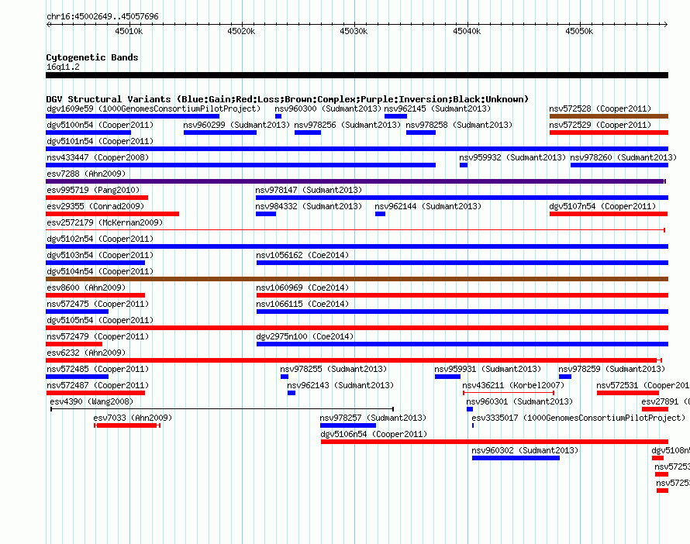The image size is (690, 544).
Task: Open the nsv978256 (Sudmant2013) label
Action: point(347,125)
